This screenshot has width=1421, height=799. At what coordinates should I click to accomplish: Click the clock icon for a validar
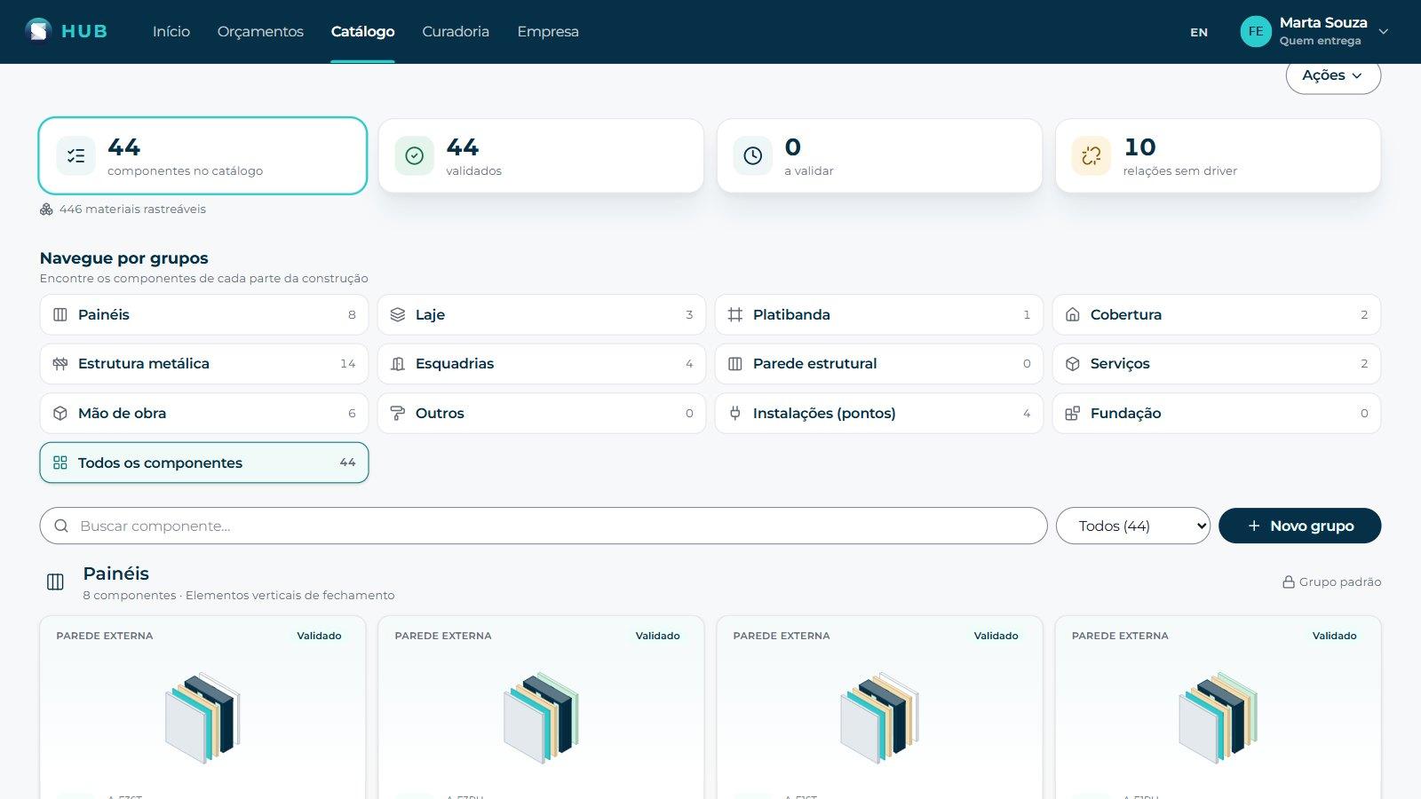(x=752, y=155)
